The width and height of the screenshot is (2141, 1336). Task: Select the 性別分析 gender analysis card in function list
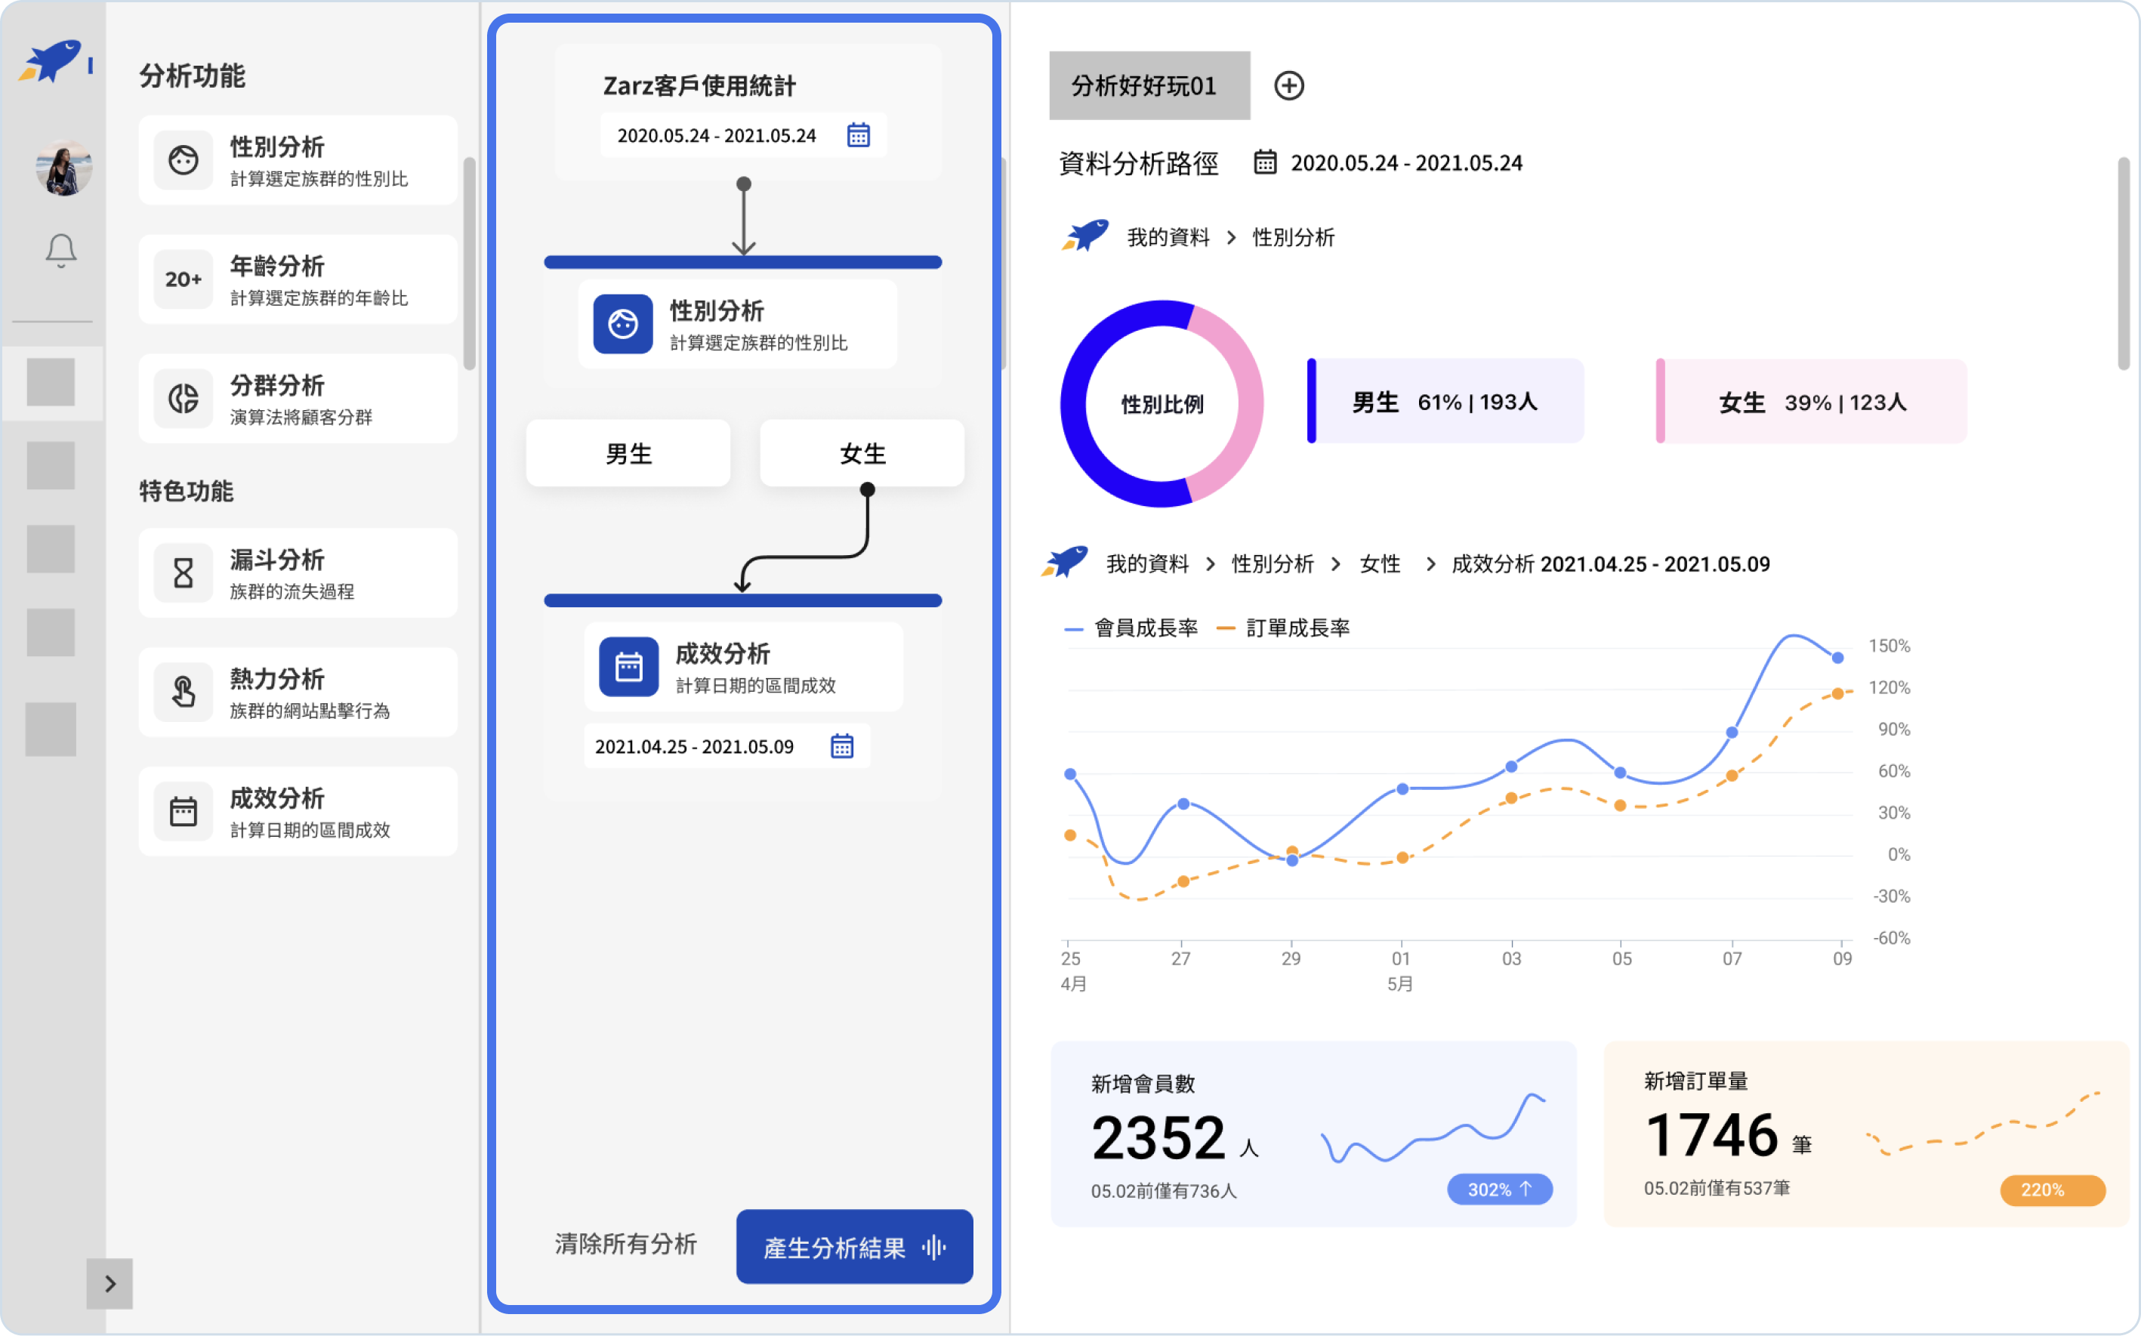pyautogui.click(x=298, y=160)
